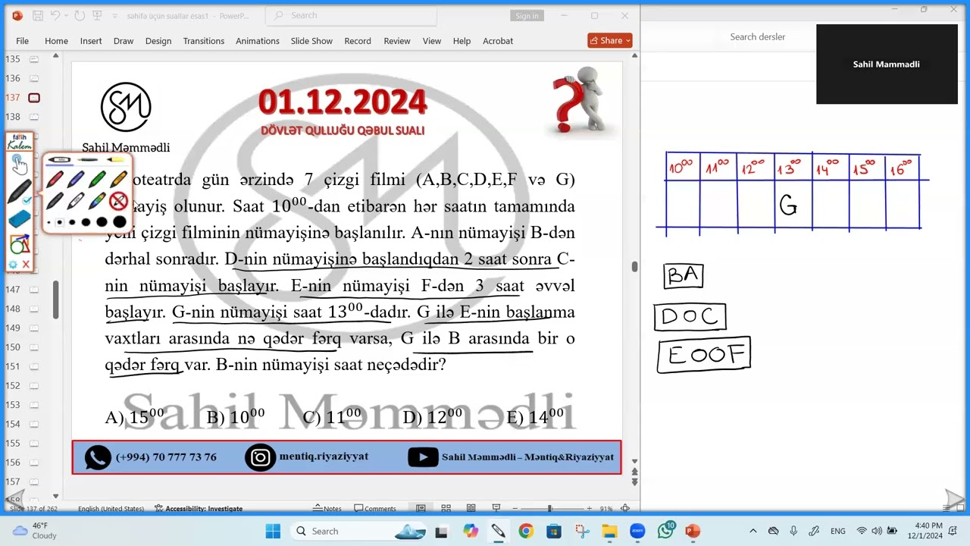The image size is (970, 546).
Task: Choose the orange pen color
Action: point(118,180)
